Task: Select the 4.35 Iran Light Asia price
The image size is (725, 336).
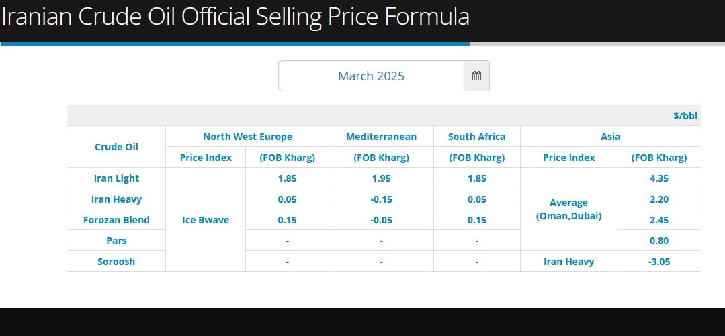Action: (x=658, y=178)
